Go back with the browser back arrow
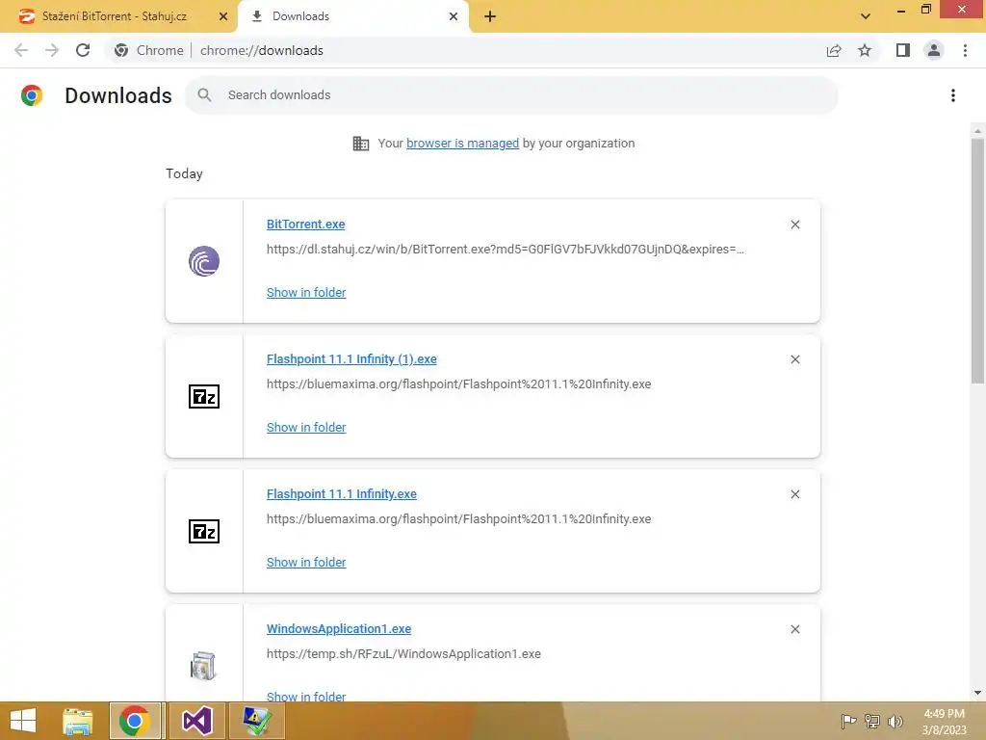This screenshot has height=740, width=986. (21, 50)
